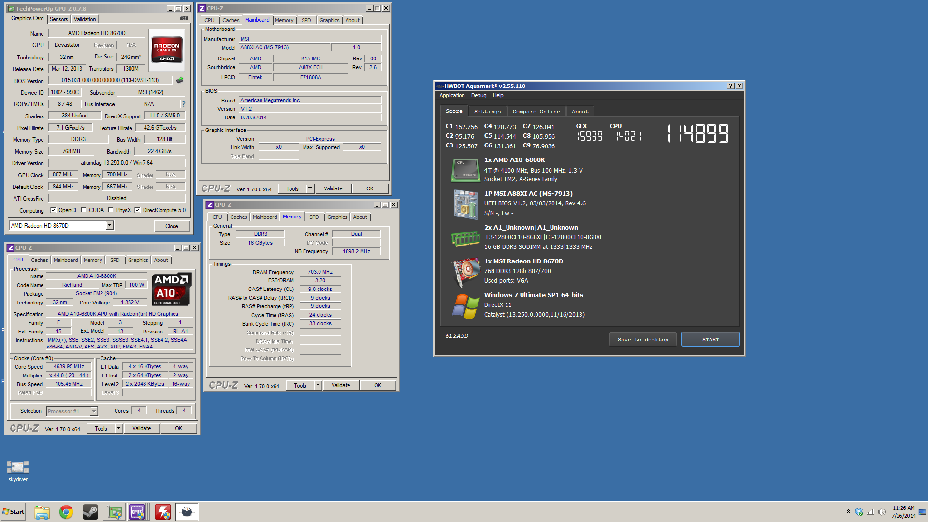
Task: Open the Help menu in Aquamark
Action: tap(498, 96)
